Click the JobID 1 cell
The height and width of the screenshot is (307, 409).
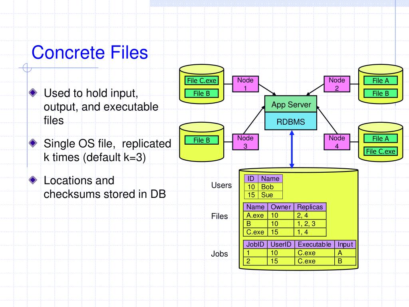click(255, 253)
